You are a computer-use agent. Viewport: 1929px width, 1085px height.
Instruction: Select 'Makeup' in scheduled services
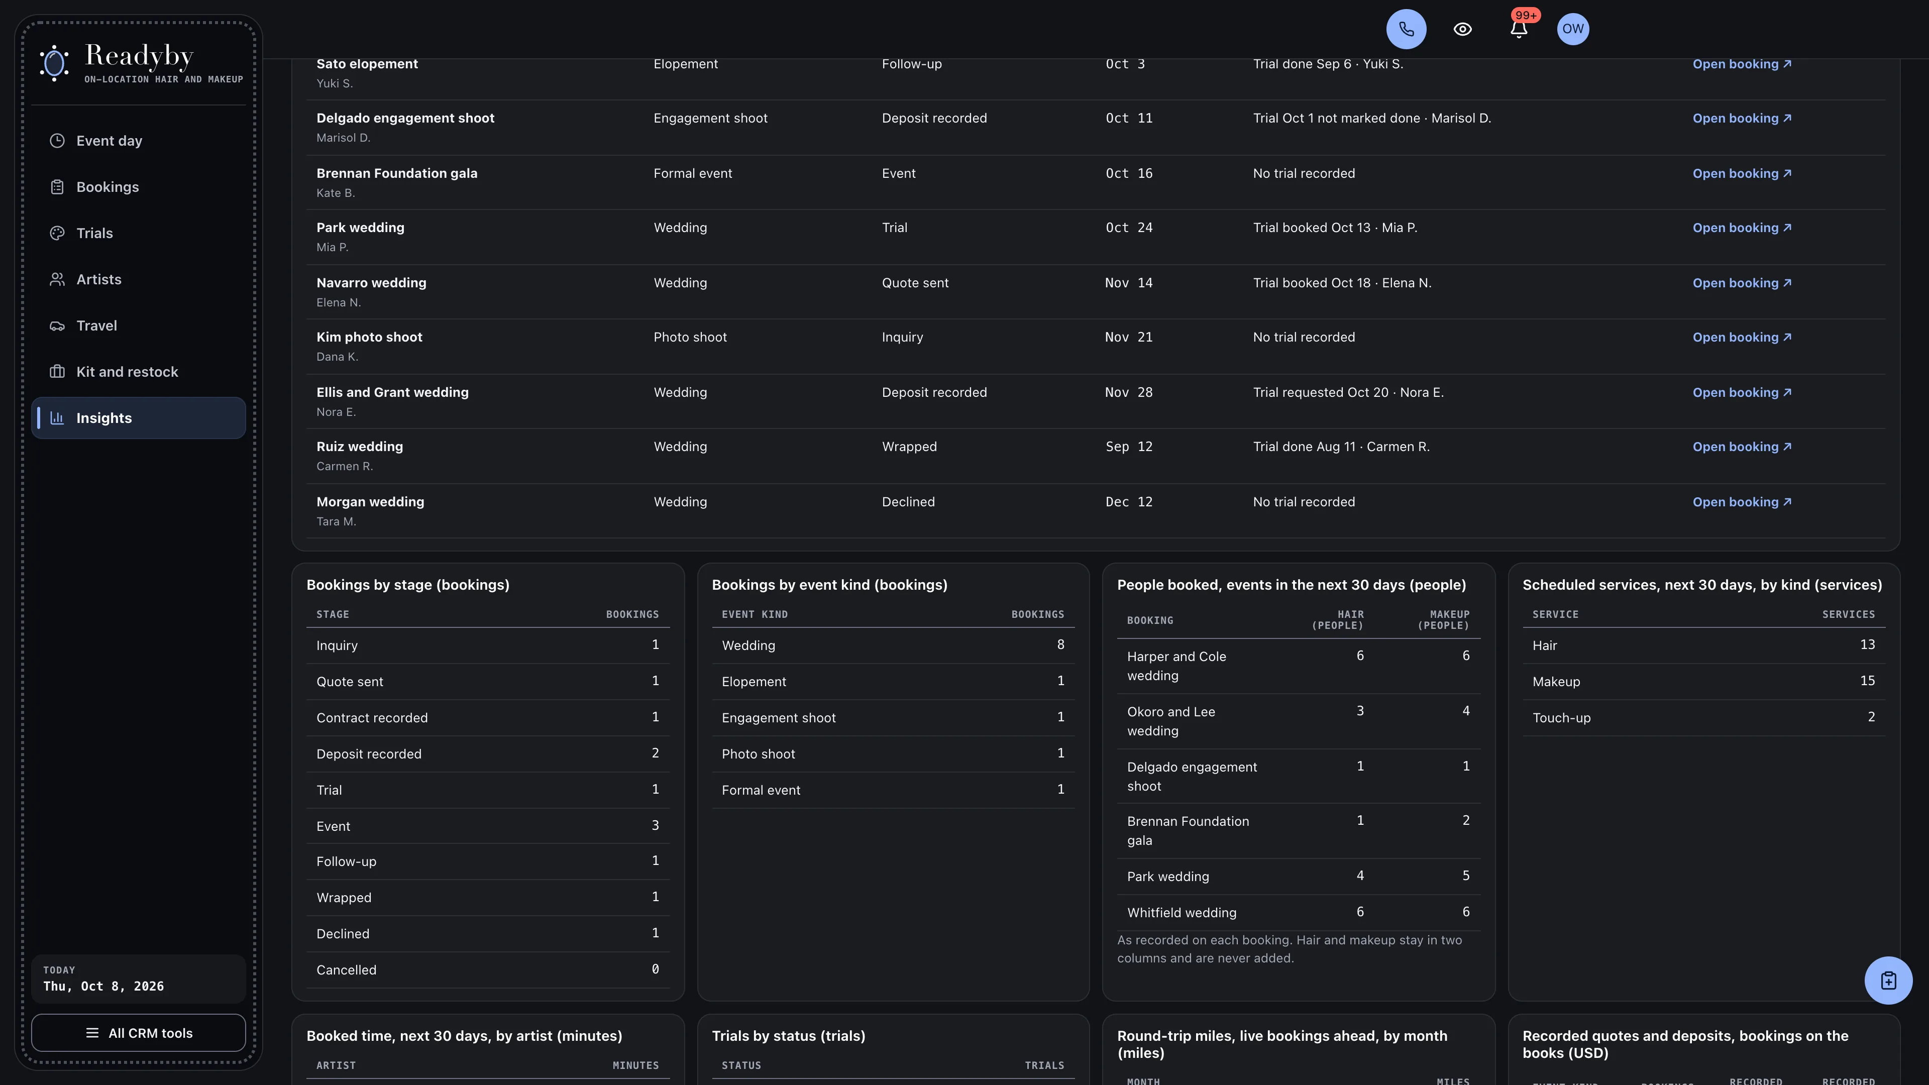(x=1703, y=682)
